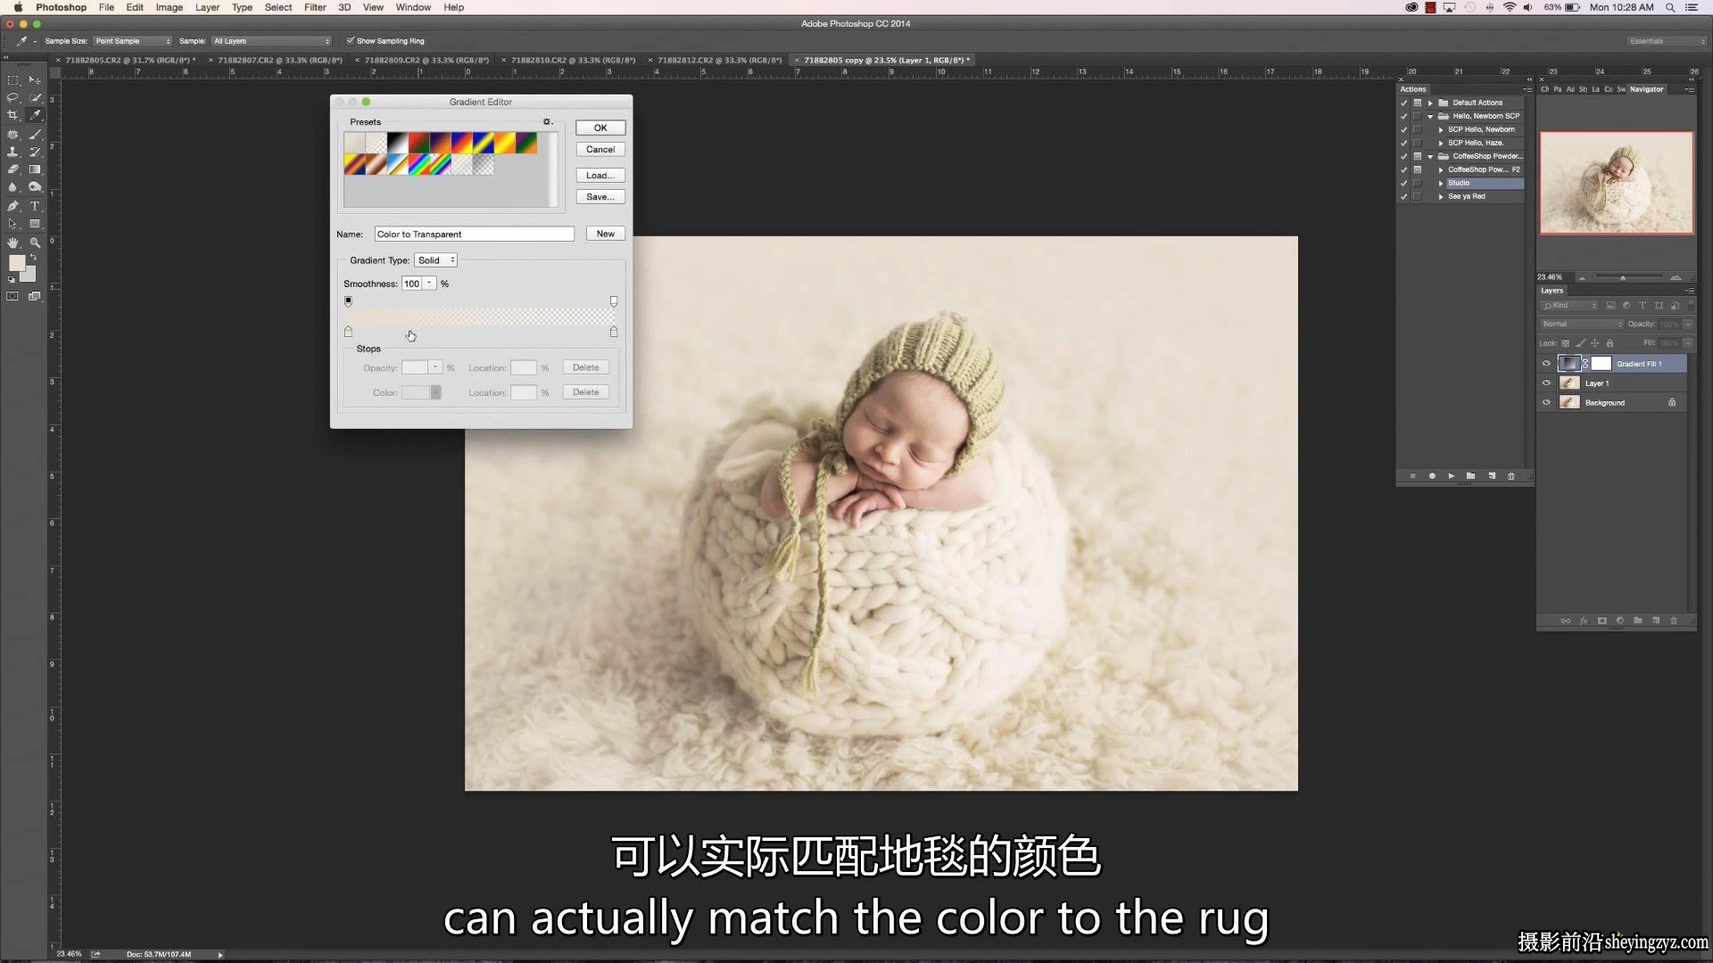Select the Brush tool
Image resolution: width=1713 pixels, height=963 pixels.
(x=35, y=134)
